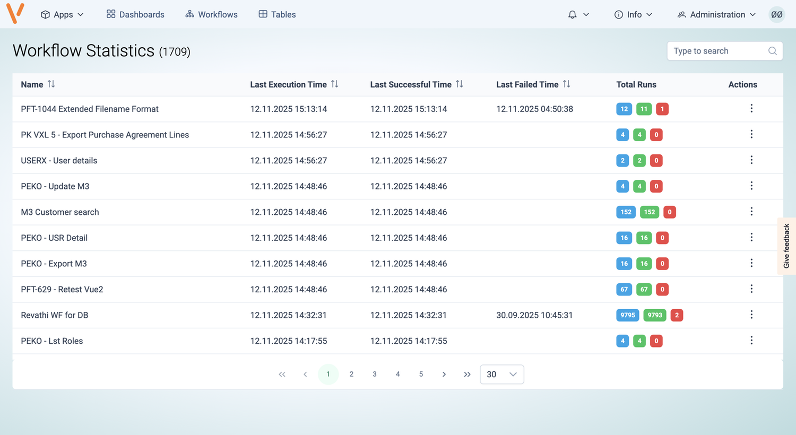
Task: Open actions menu for Revathi WF for DB
Action: 751,315
